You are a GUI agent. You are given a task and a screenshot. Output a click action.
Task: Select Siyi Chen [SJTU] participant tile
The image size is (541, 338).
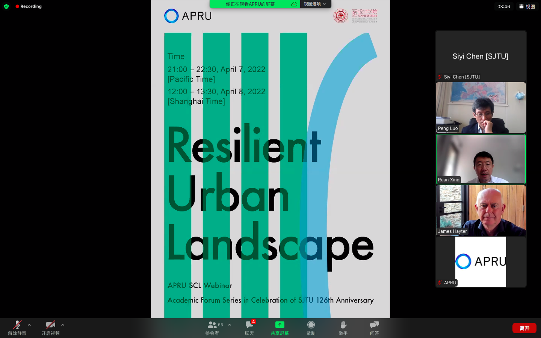pyautogui.click(x=481, y=56)
